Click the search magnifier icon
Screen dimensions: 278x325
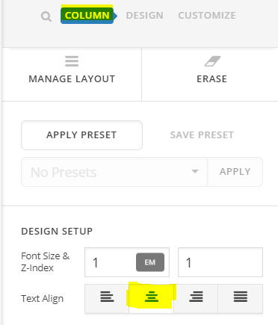coord(46,16)
